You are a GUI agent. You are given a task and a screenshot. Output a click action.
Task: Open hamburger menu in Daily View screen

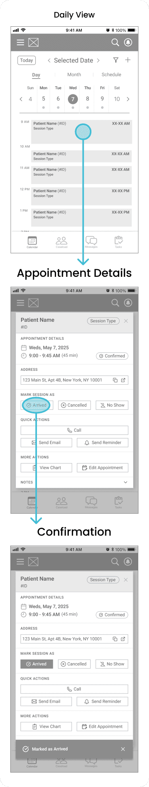click(x=20, y=42)
